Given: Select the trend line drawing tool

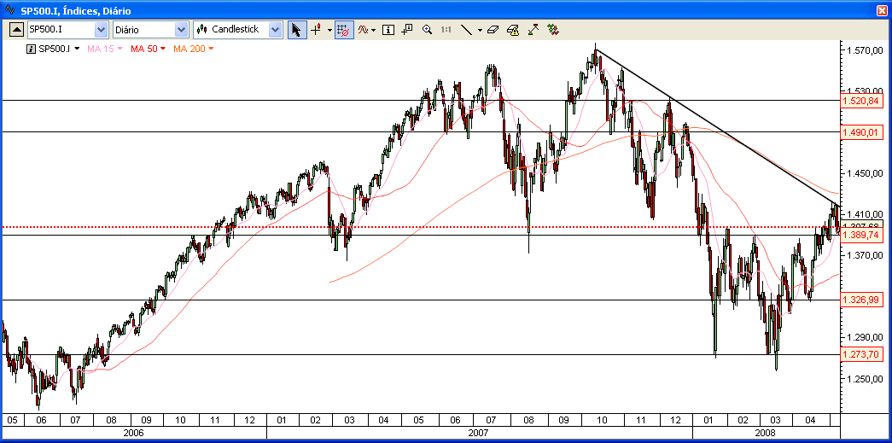Looking at the screenshot, I should pyautogui.click(x=466, y=30).
